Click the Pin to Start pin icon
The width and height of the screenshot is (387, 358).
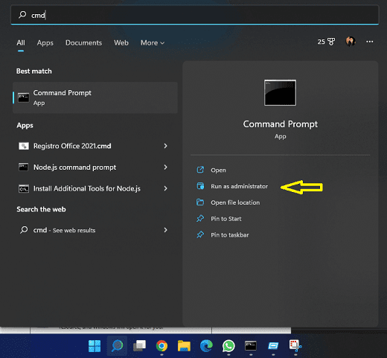200,218
